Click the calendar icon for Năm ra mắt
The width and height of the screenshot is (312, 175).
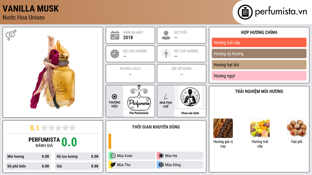click(115, 35)
